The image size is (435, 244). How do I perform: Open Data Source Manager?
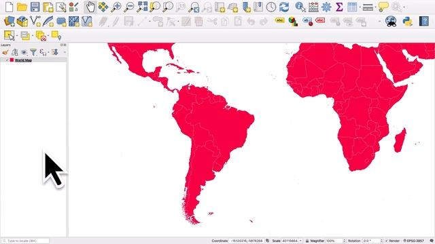click(x=9, y=21)
